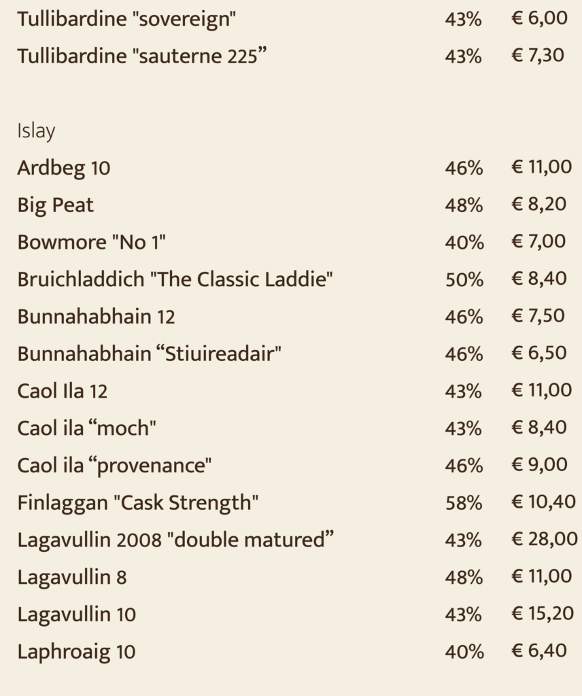The image size is (582, 696).
Task: Select Big Peat from the list
Action: click(x=56, y=205)
